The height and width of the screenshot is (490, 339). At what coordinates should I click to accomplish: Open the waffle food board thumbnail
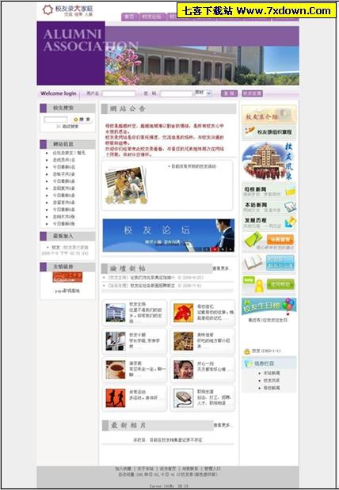point(183,341)
